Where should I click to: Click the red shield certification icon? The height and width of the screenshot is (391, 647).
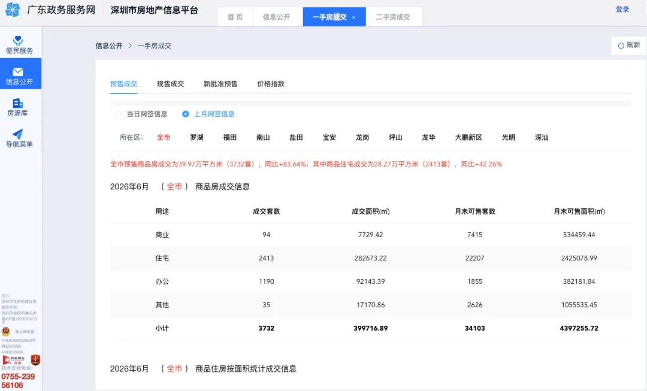[x=35, y=360]
